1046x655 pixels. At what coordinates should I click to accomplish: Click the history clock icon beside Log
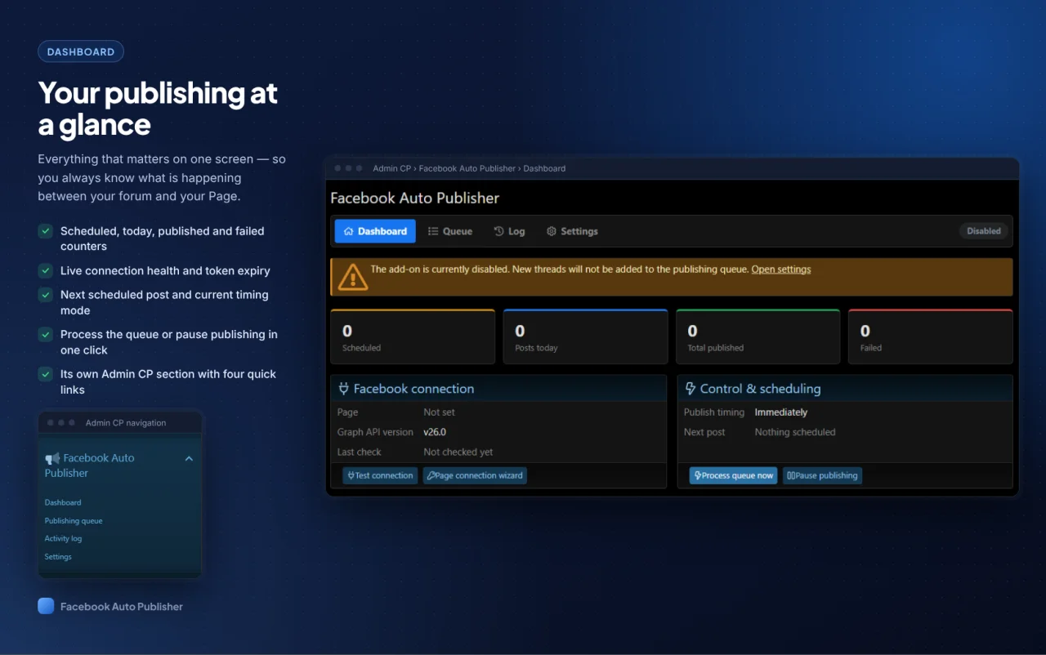[499, 231]
